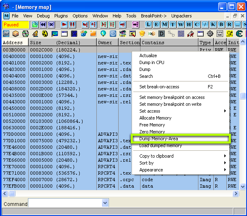
Task: Open Log window via L button
Action: pyautogui.click(x=149, y=25)
